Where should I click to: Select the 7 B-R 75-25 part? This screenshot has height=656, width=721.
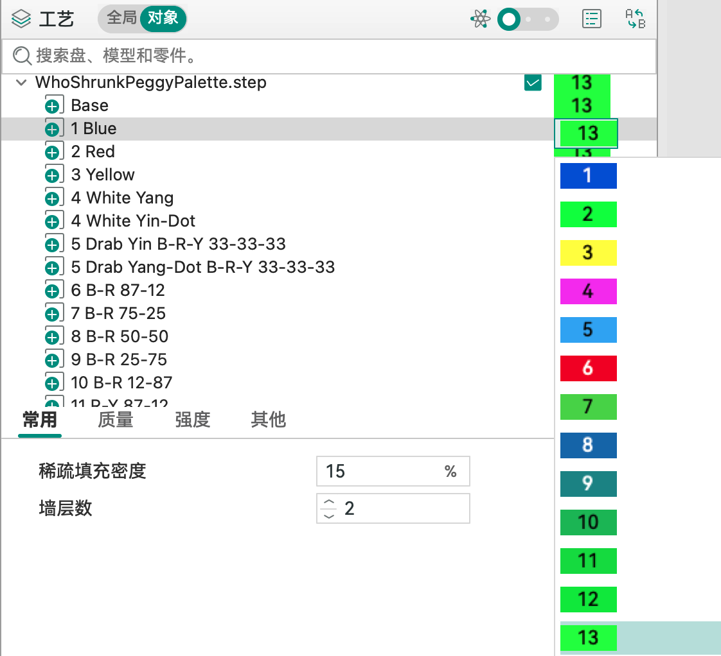[118, 313]
